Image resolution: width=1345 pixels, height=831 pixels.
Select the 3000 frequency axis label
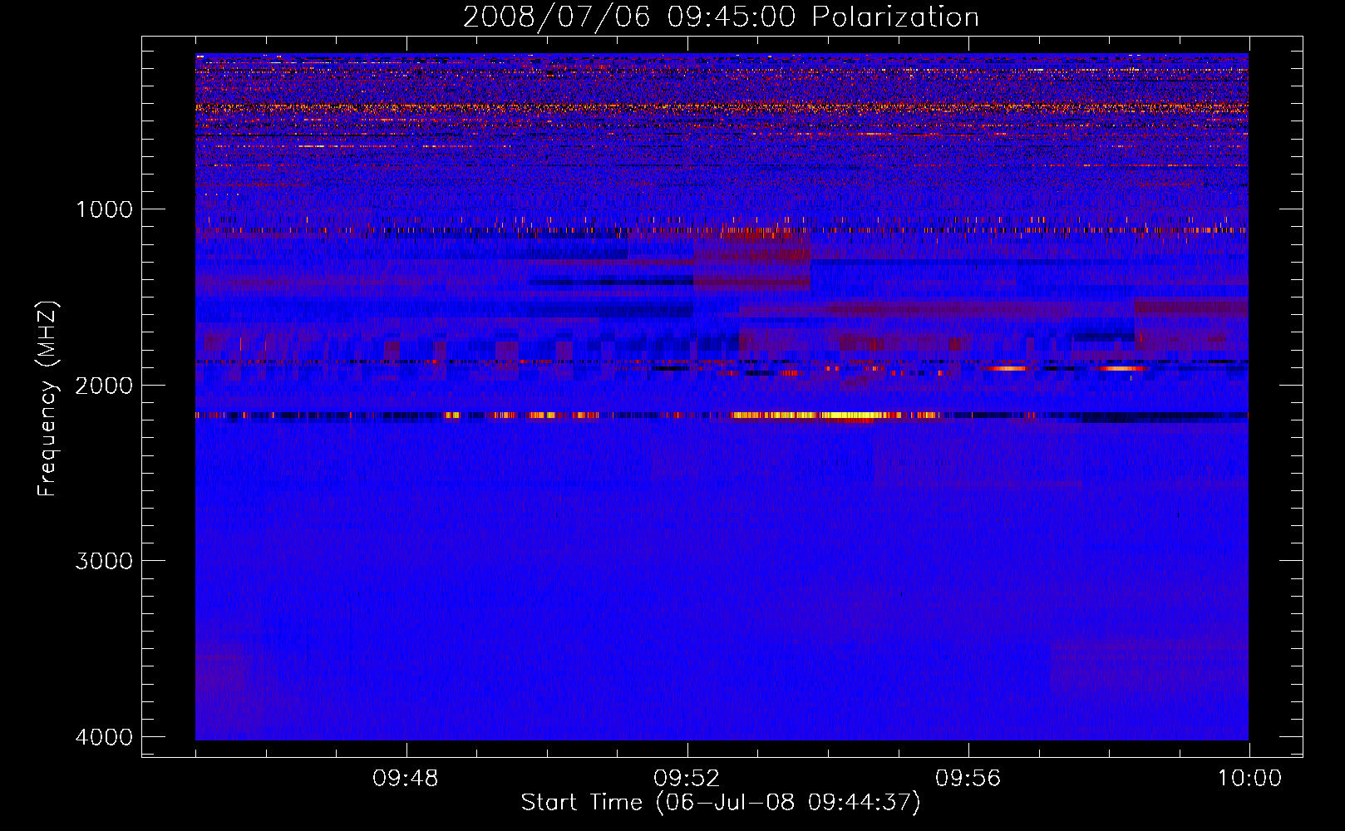[x=104, y=561]
